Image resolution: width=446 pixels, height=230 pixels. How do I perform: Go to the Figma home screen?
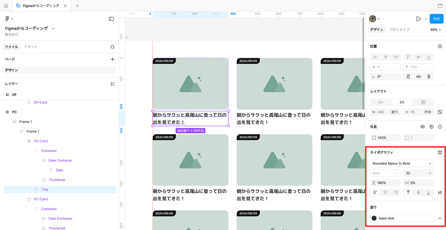click(6, 6)
